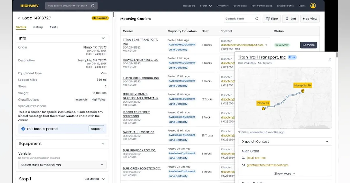Open the Search menu dropdown in top navigation

pyautogui.click(x=206, y=6)
